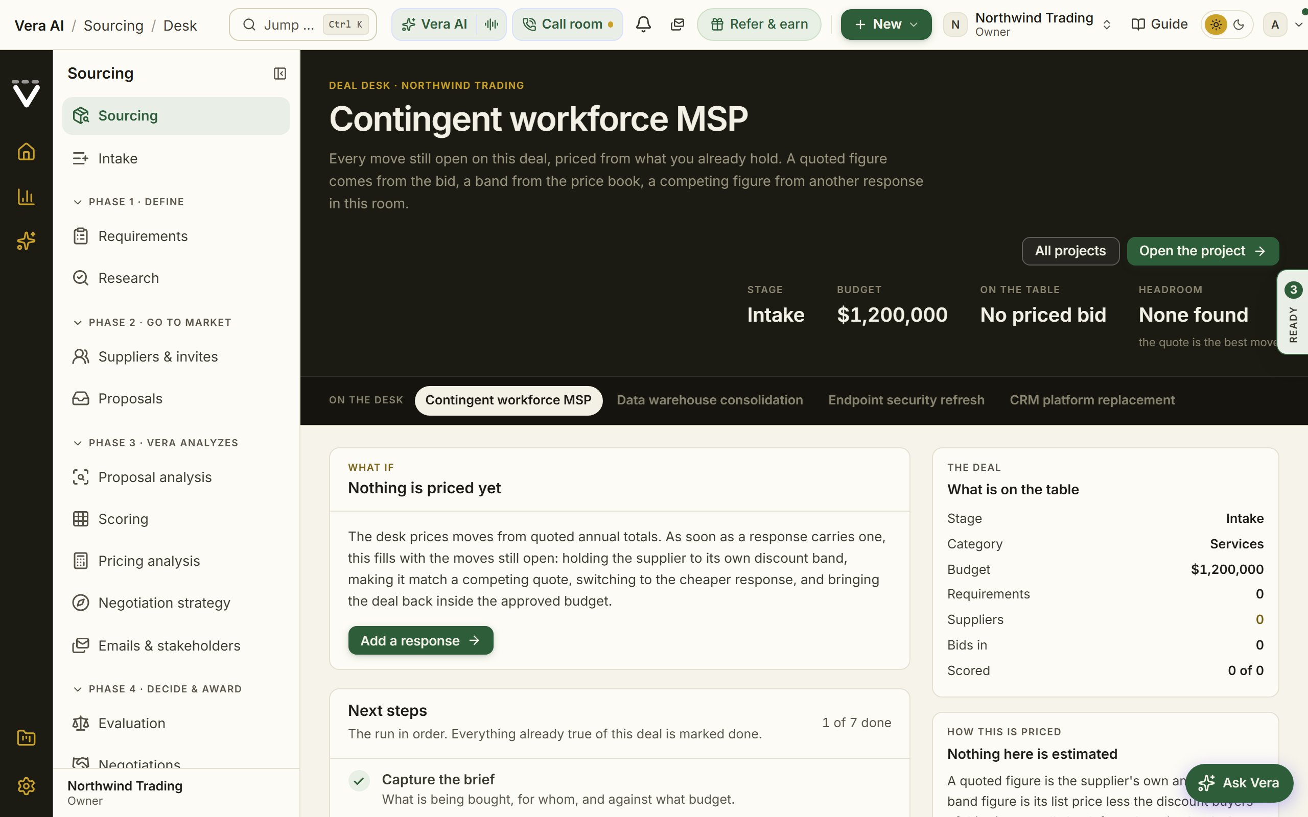Image resolution: width=1308 pixels, height=817 pixels.
Task: Open the New dropdown button
Action: point(886,25)
